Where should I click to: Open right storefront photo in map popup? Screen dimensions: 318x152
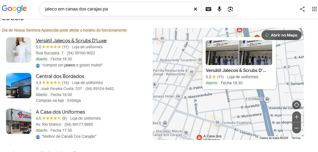[256, 52]
